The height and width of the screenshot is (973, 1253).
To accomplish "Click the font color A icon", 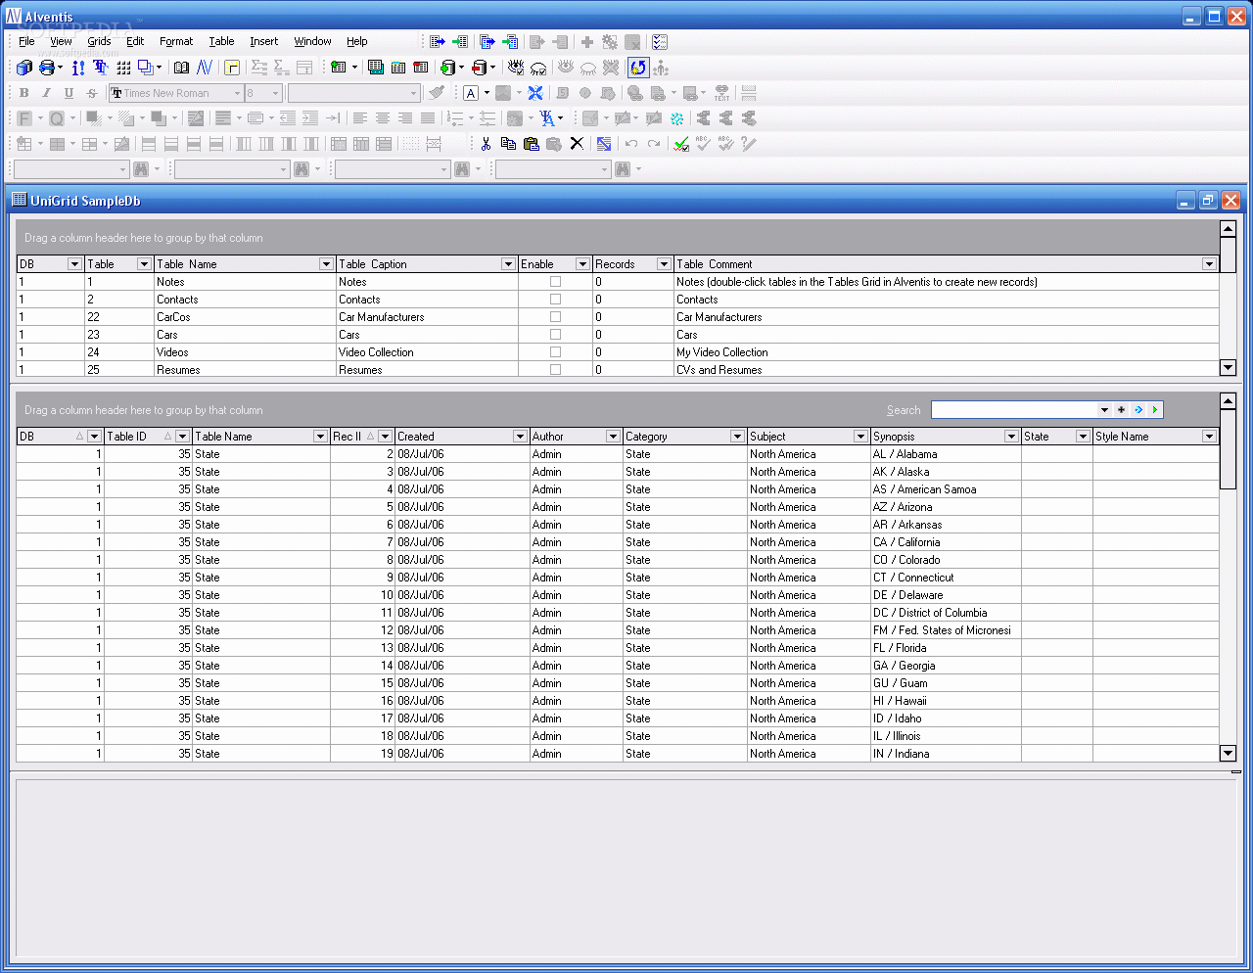I will pos(471,93).
